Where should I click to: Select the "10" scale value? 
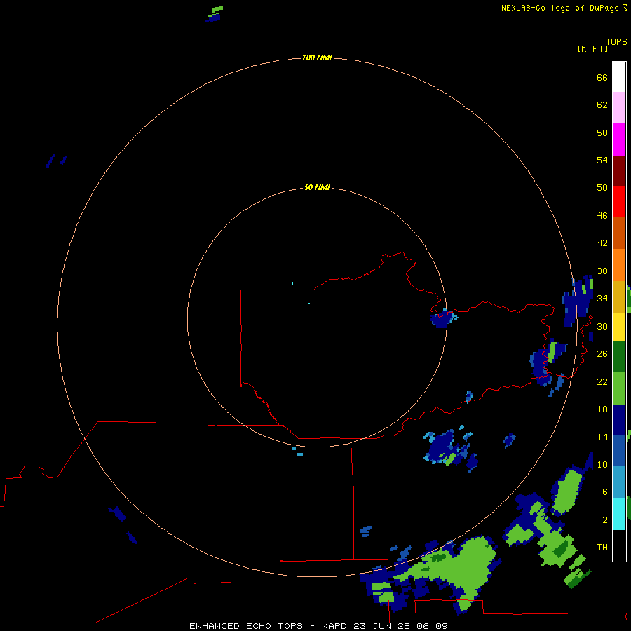pos(602,465)
